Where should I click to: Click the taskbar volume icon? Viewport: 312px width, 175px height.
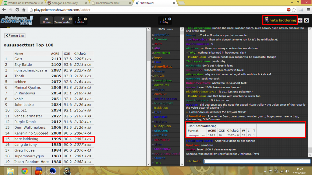pos(287,171)
